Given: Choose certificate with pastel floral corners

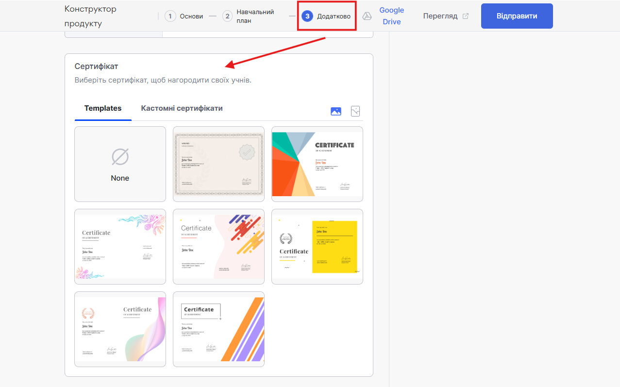Looking at the screenshot, I should pyautogui.click(x=120, y=247).
